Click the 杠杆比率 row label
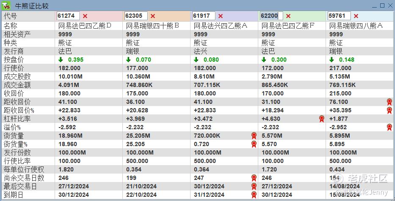The image size is (395, 201). pos(17,119)
